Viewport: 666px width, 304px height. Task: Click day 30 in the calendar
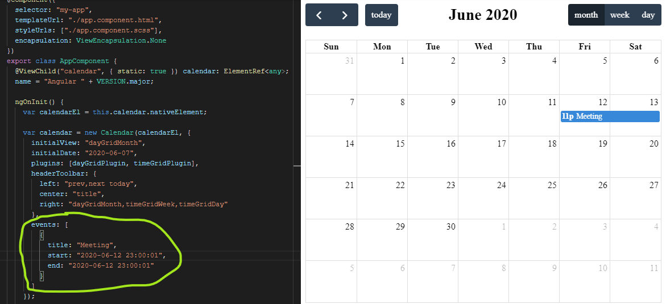[x=450, y=227]
